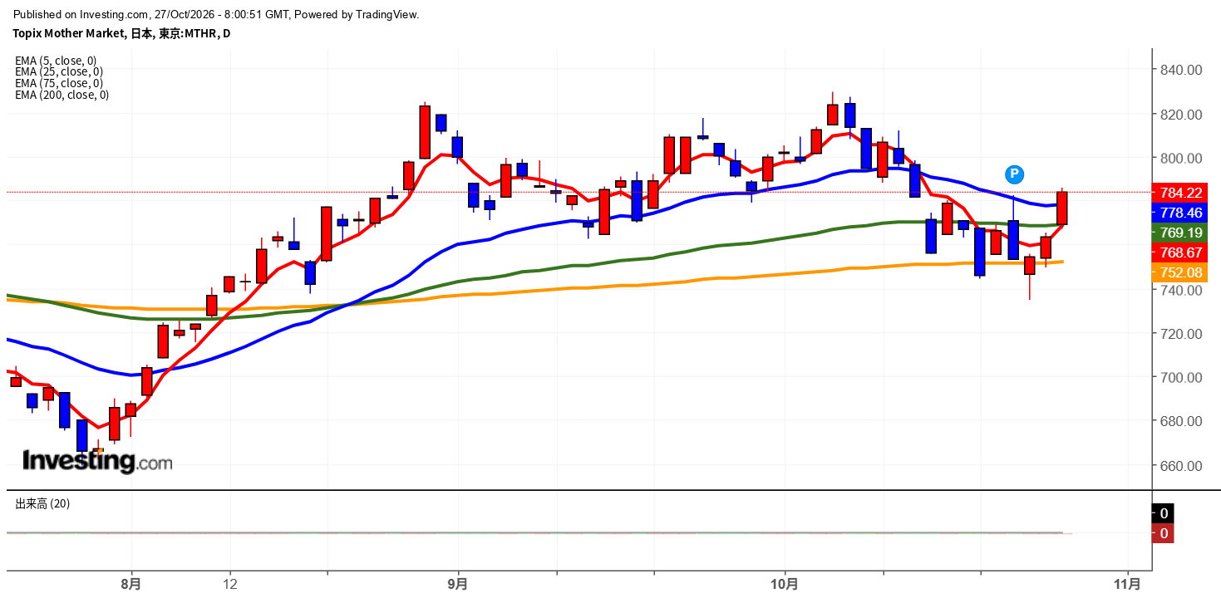Select the EMA (200, close, 0) legend
The width and height of the screenshot is (1221, 598).
62,96
